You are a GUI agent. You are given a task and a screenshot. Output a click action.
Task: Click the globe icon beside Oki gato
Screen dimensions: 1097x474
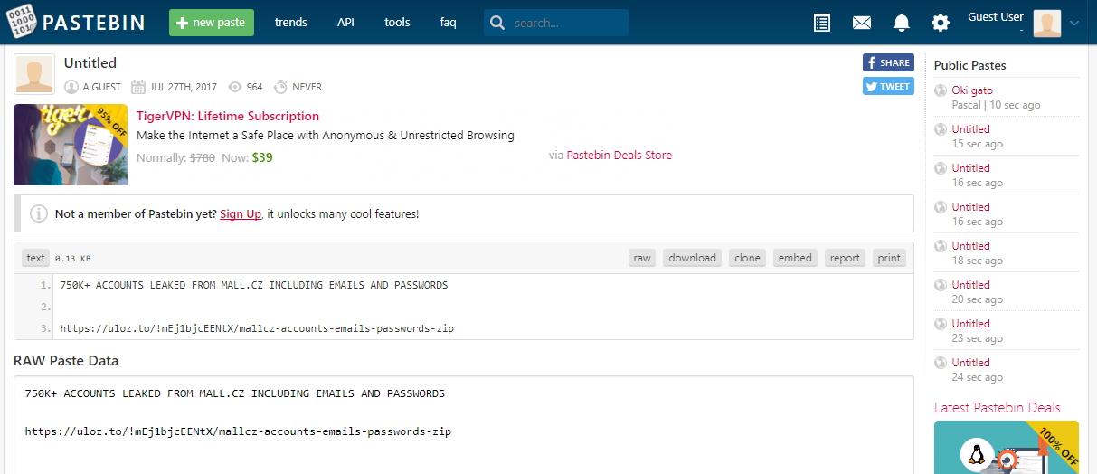pyautogui.click(x=941, y=90)
